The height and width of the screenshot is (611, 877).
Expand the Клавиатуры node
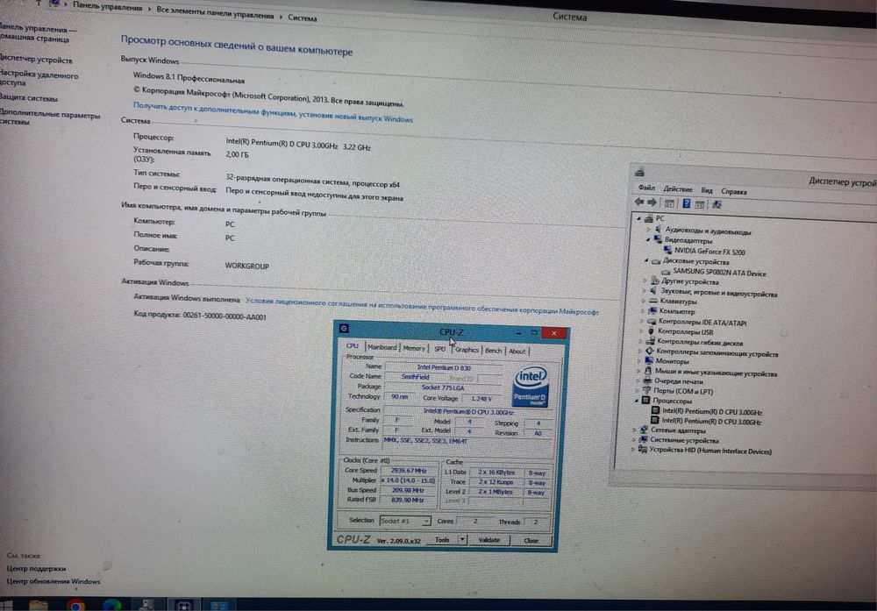pos(643,301)
